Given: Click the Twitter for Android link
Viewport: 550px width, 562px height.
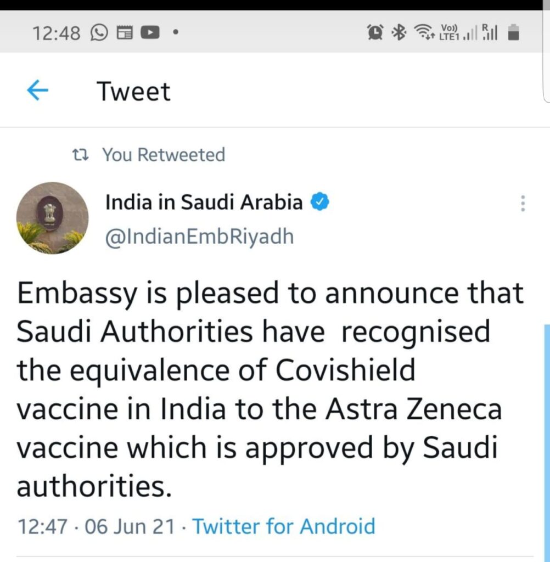Looking at the screenshot, I should coord(283,527).
